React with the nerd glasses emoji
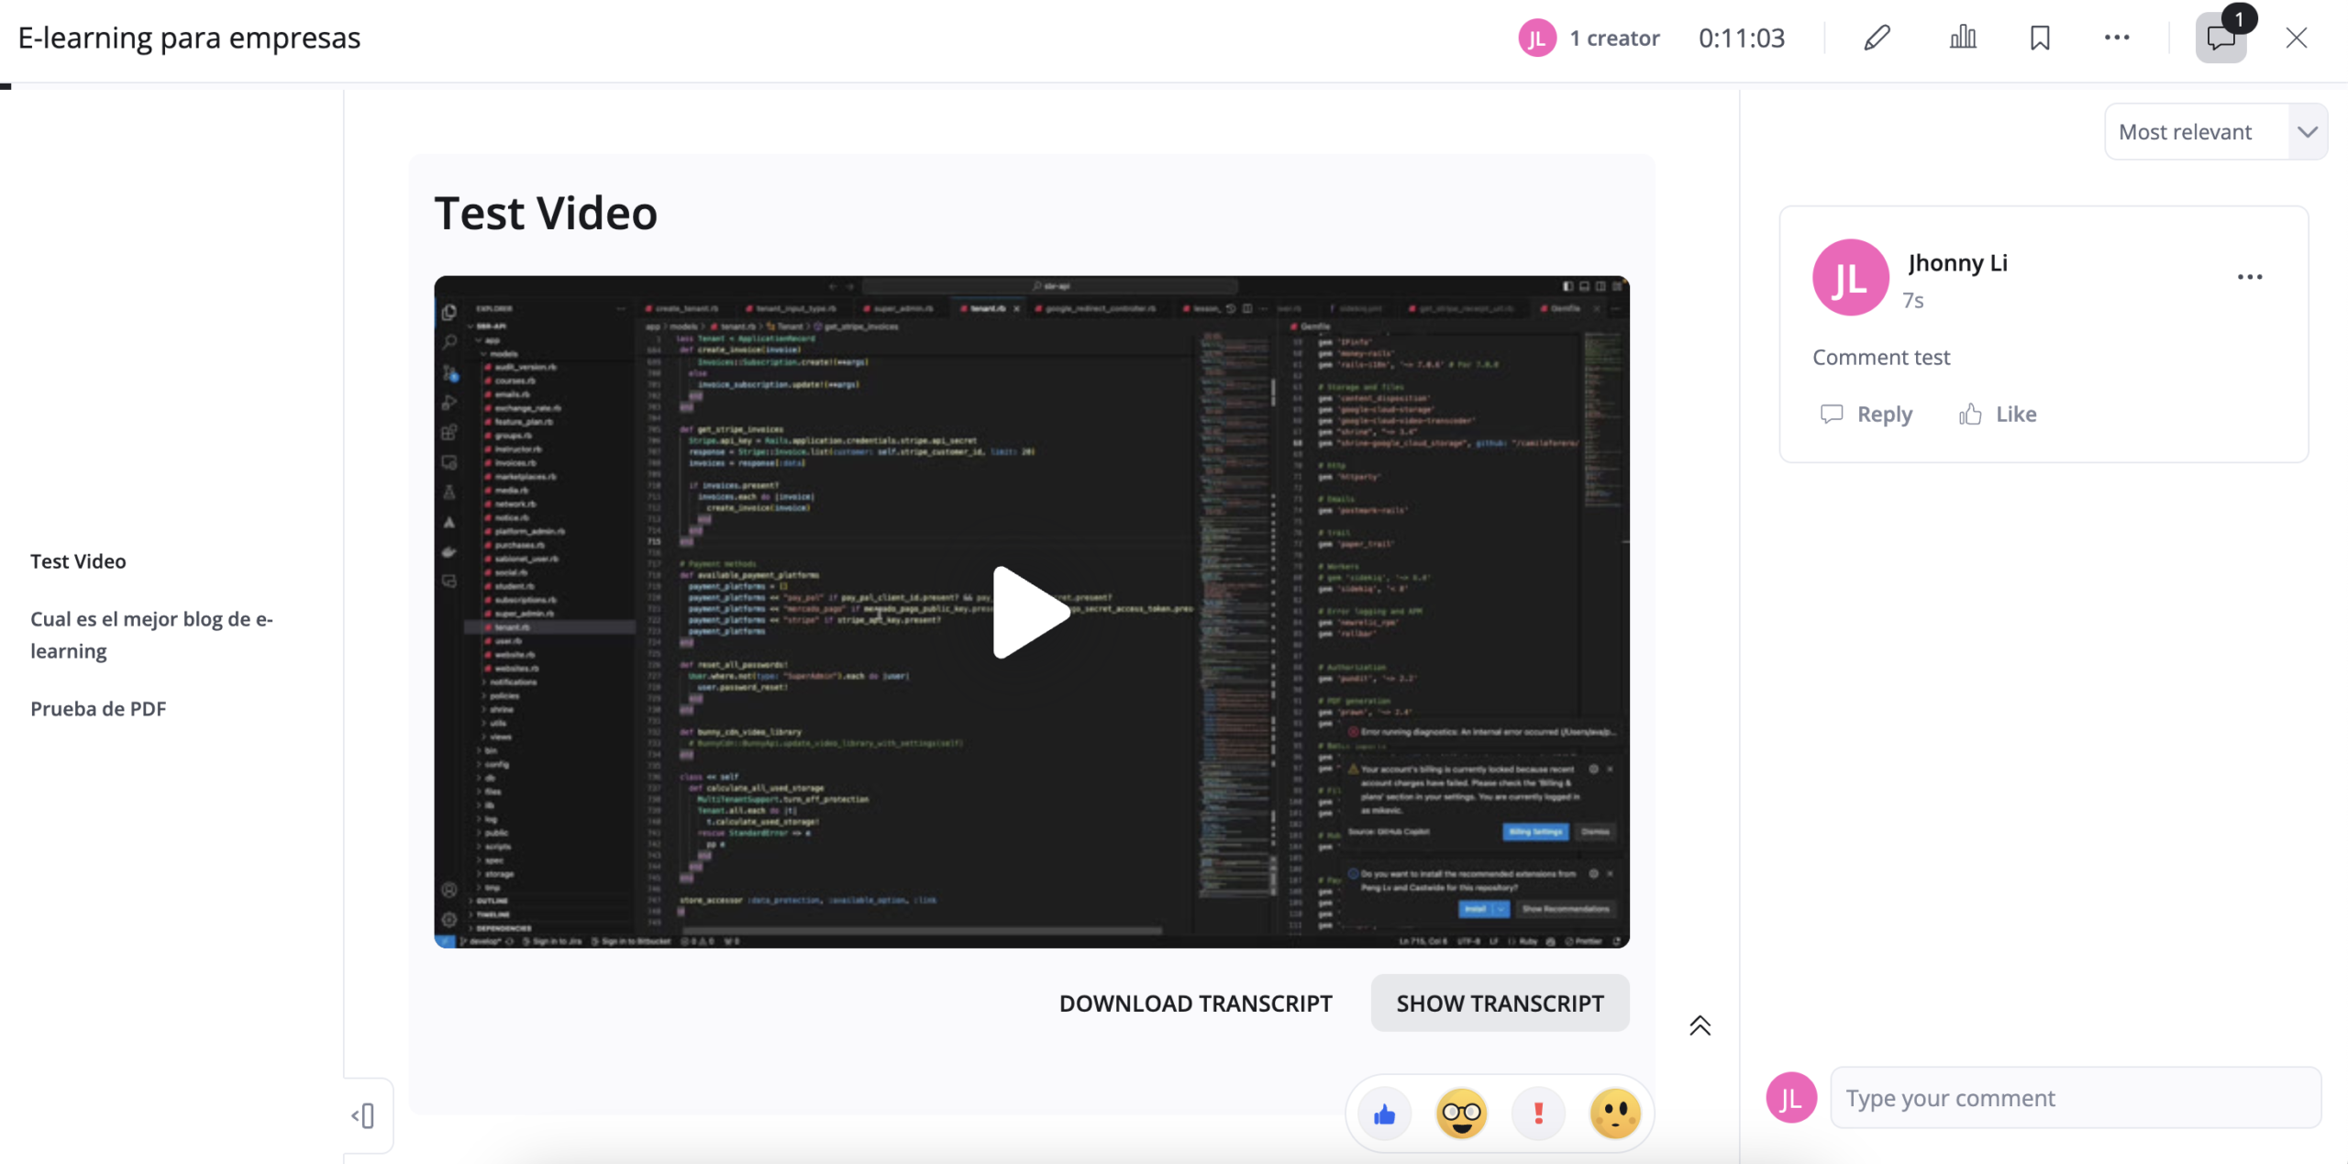The height and width of the screenshot is (1164, 2348). click(1461, 1114)
